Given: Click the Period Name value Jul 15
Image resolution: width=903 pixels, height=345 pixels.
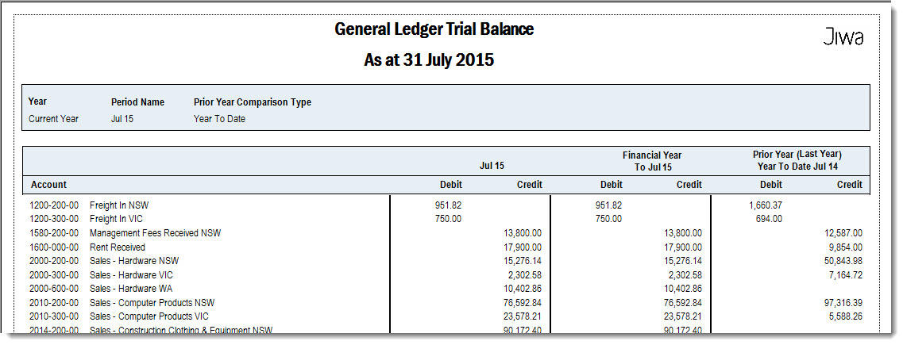Looking at the screenshot, I should pyautogui.click(x=122, y=119).
